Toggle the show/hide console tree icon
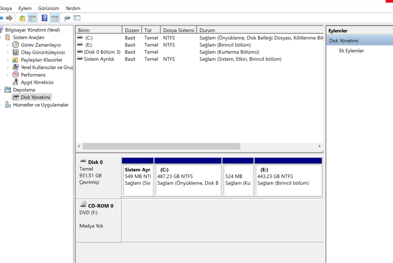393x263 pixels. (x=32, y=18)
